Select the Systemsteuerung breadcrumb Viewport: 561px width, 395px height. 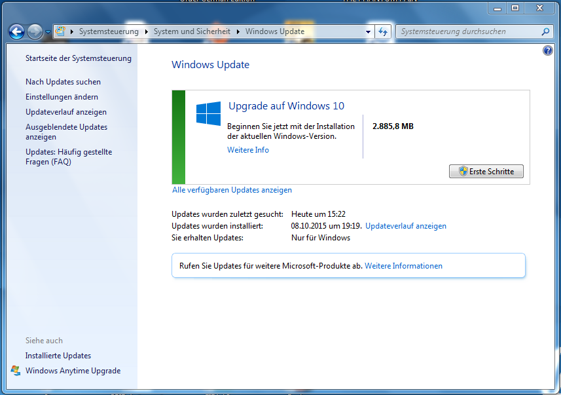coord(109,31)
